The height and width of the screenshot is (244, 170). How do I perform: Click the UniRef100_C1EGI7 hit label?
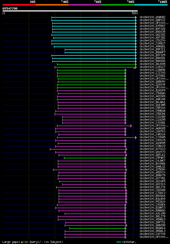coord(152,67)
